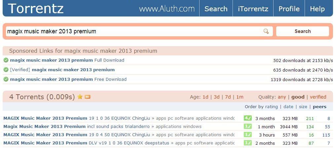This screenshot has width=336, height=151.
Task: Open the Help menu item
Action: 317,9
